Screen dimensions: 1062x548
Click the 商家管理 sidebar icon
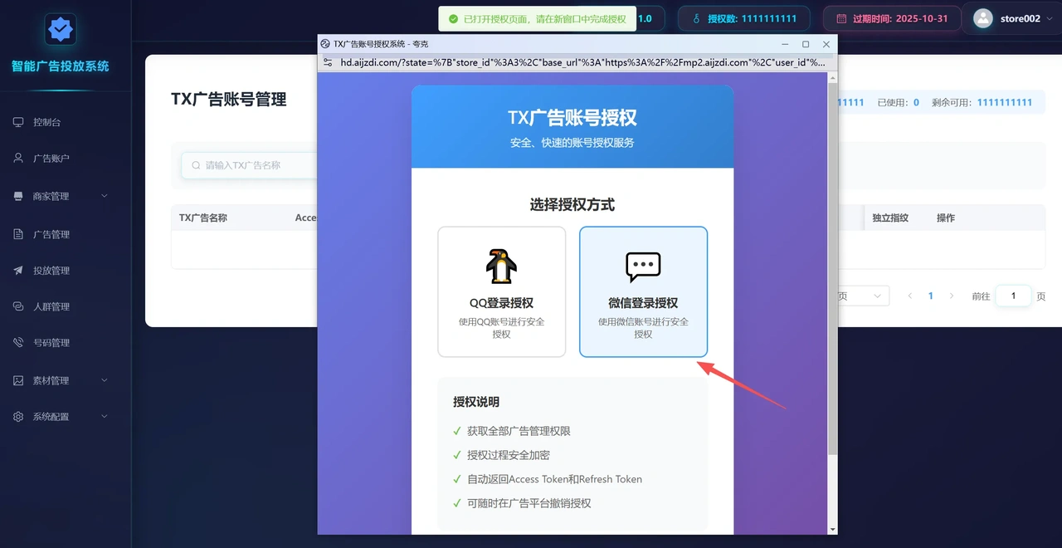(18, 196)
